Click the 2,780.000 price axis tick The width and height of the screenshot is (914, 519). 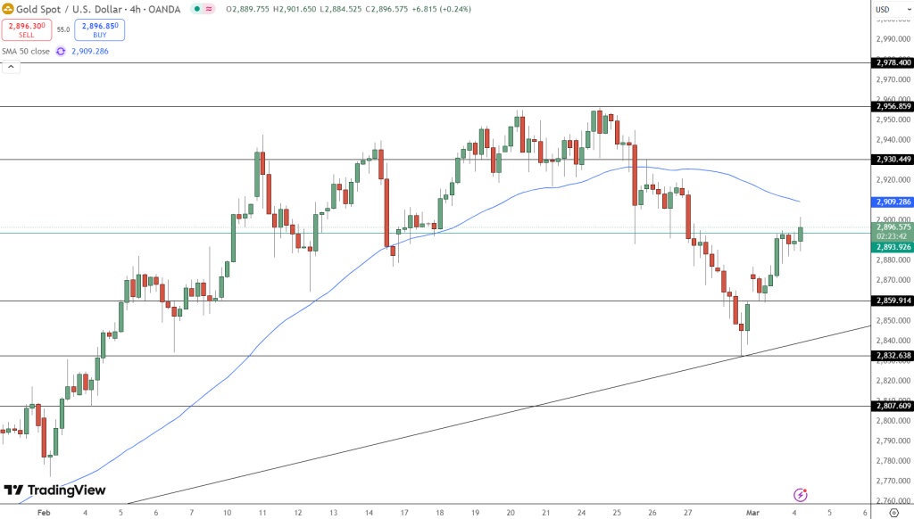coord(893,461)
